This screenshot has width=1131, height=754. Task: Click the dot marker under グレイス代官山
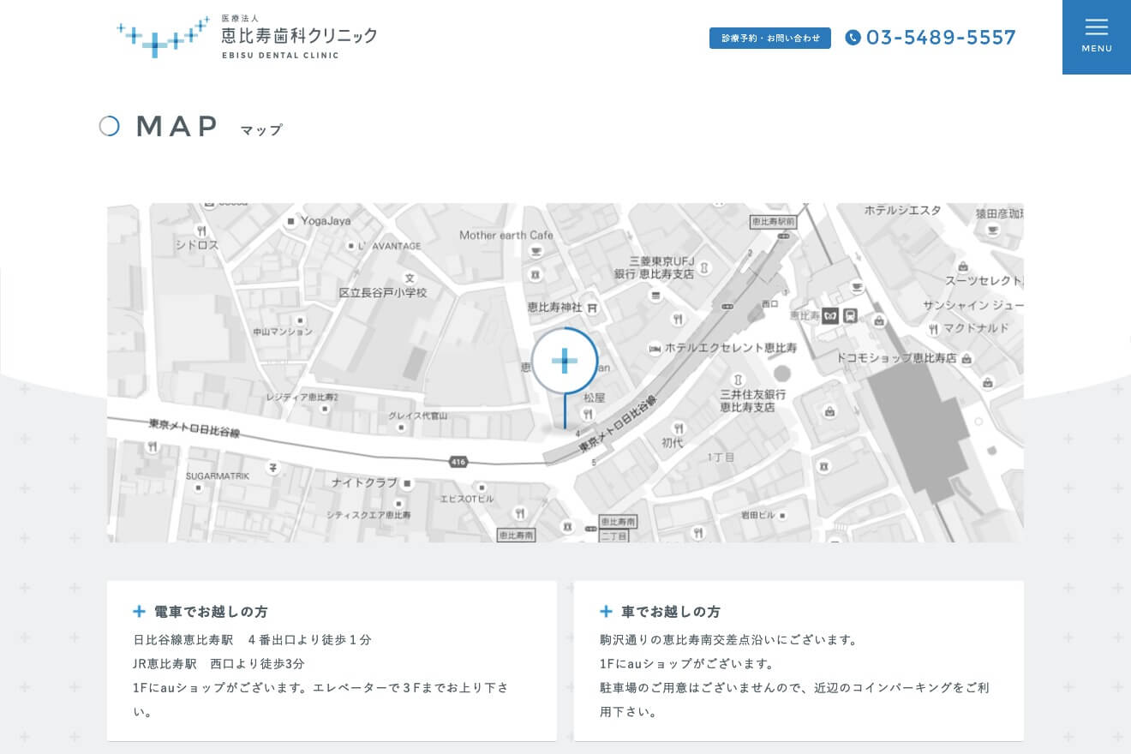pos(399,428)
